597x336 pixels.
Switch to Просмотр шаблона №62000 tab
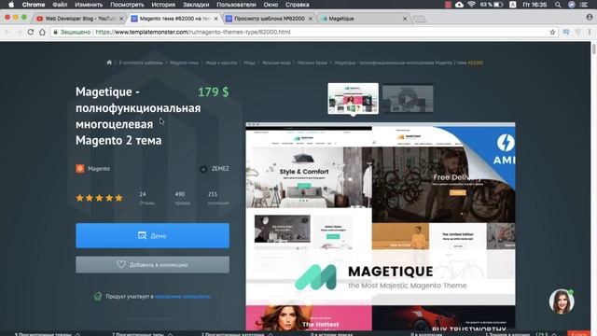pos(269,19)
